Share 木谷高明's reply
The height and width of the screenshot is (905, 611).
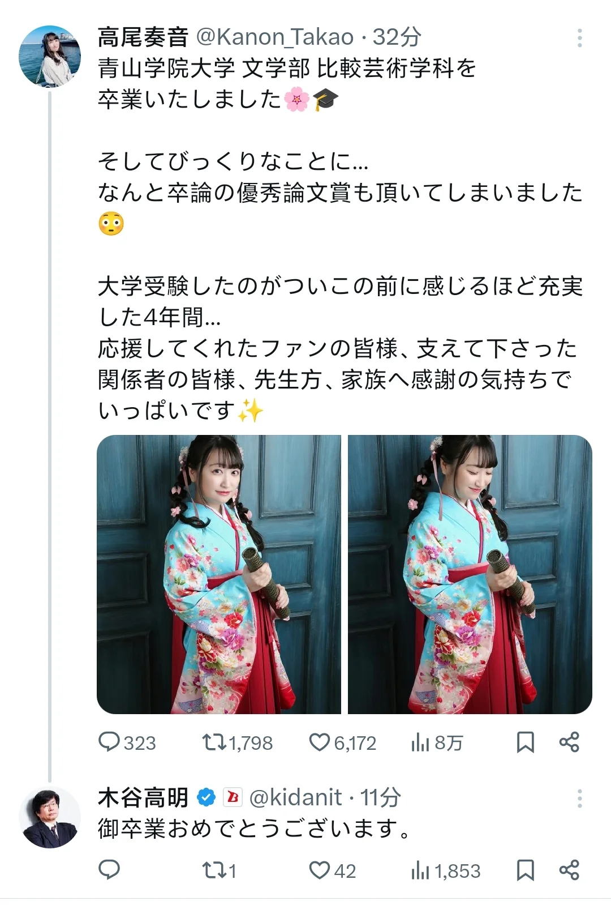point(569,870)
